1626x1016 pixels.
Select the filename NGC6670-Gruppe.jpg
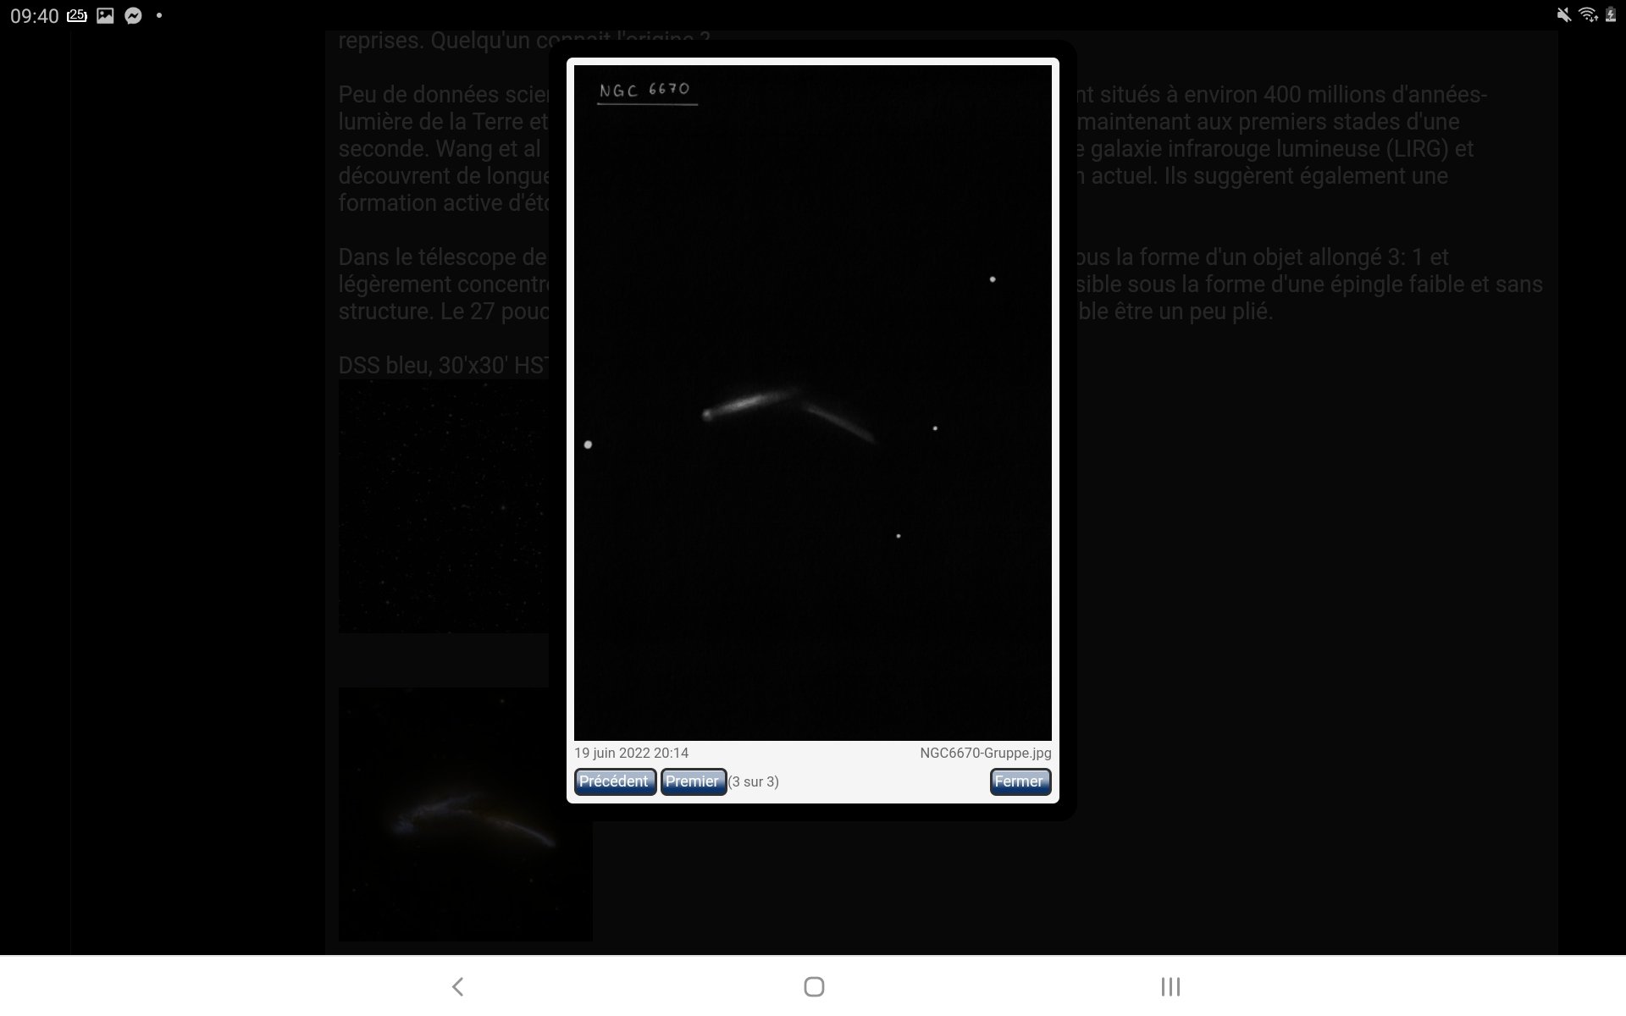click(x=986, y=753)
